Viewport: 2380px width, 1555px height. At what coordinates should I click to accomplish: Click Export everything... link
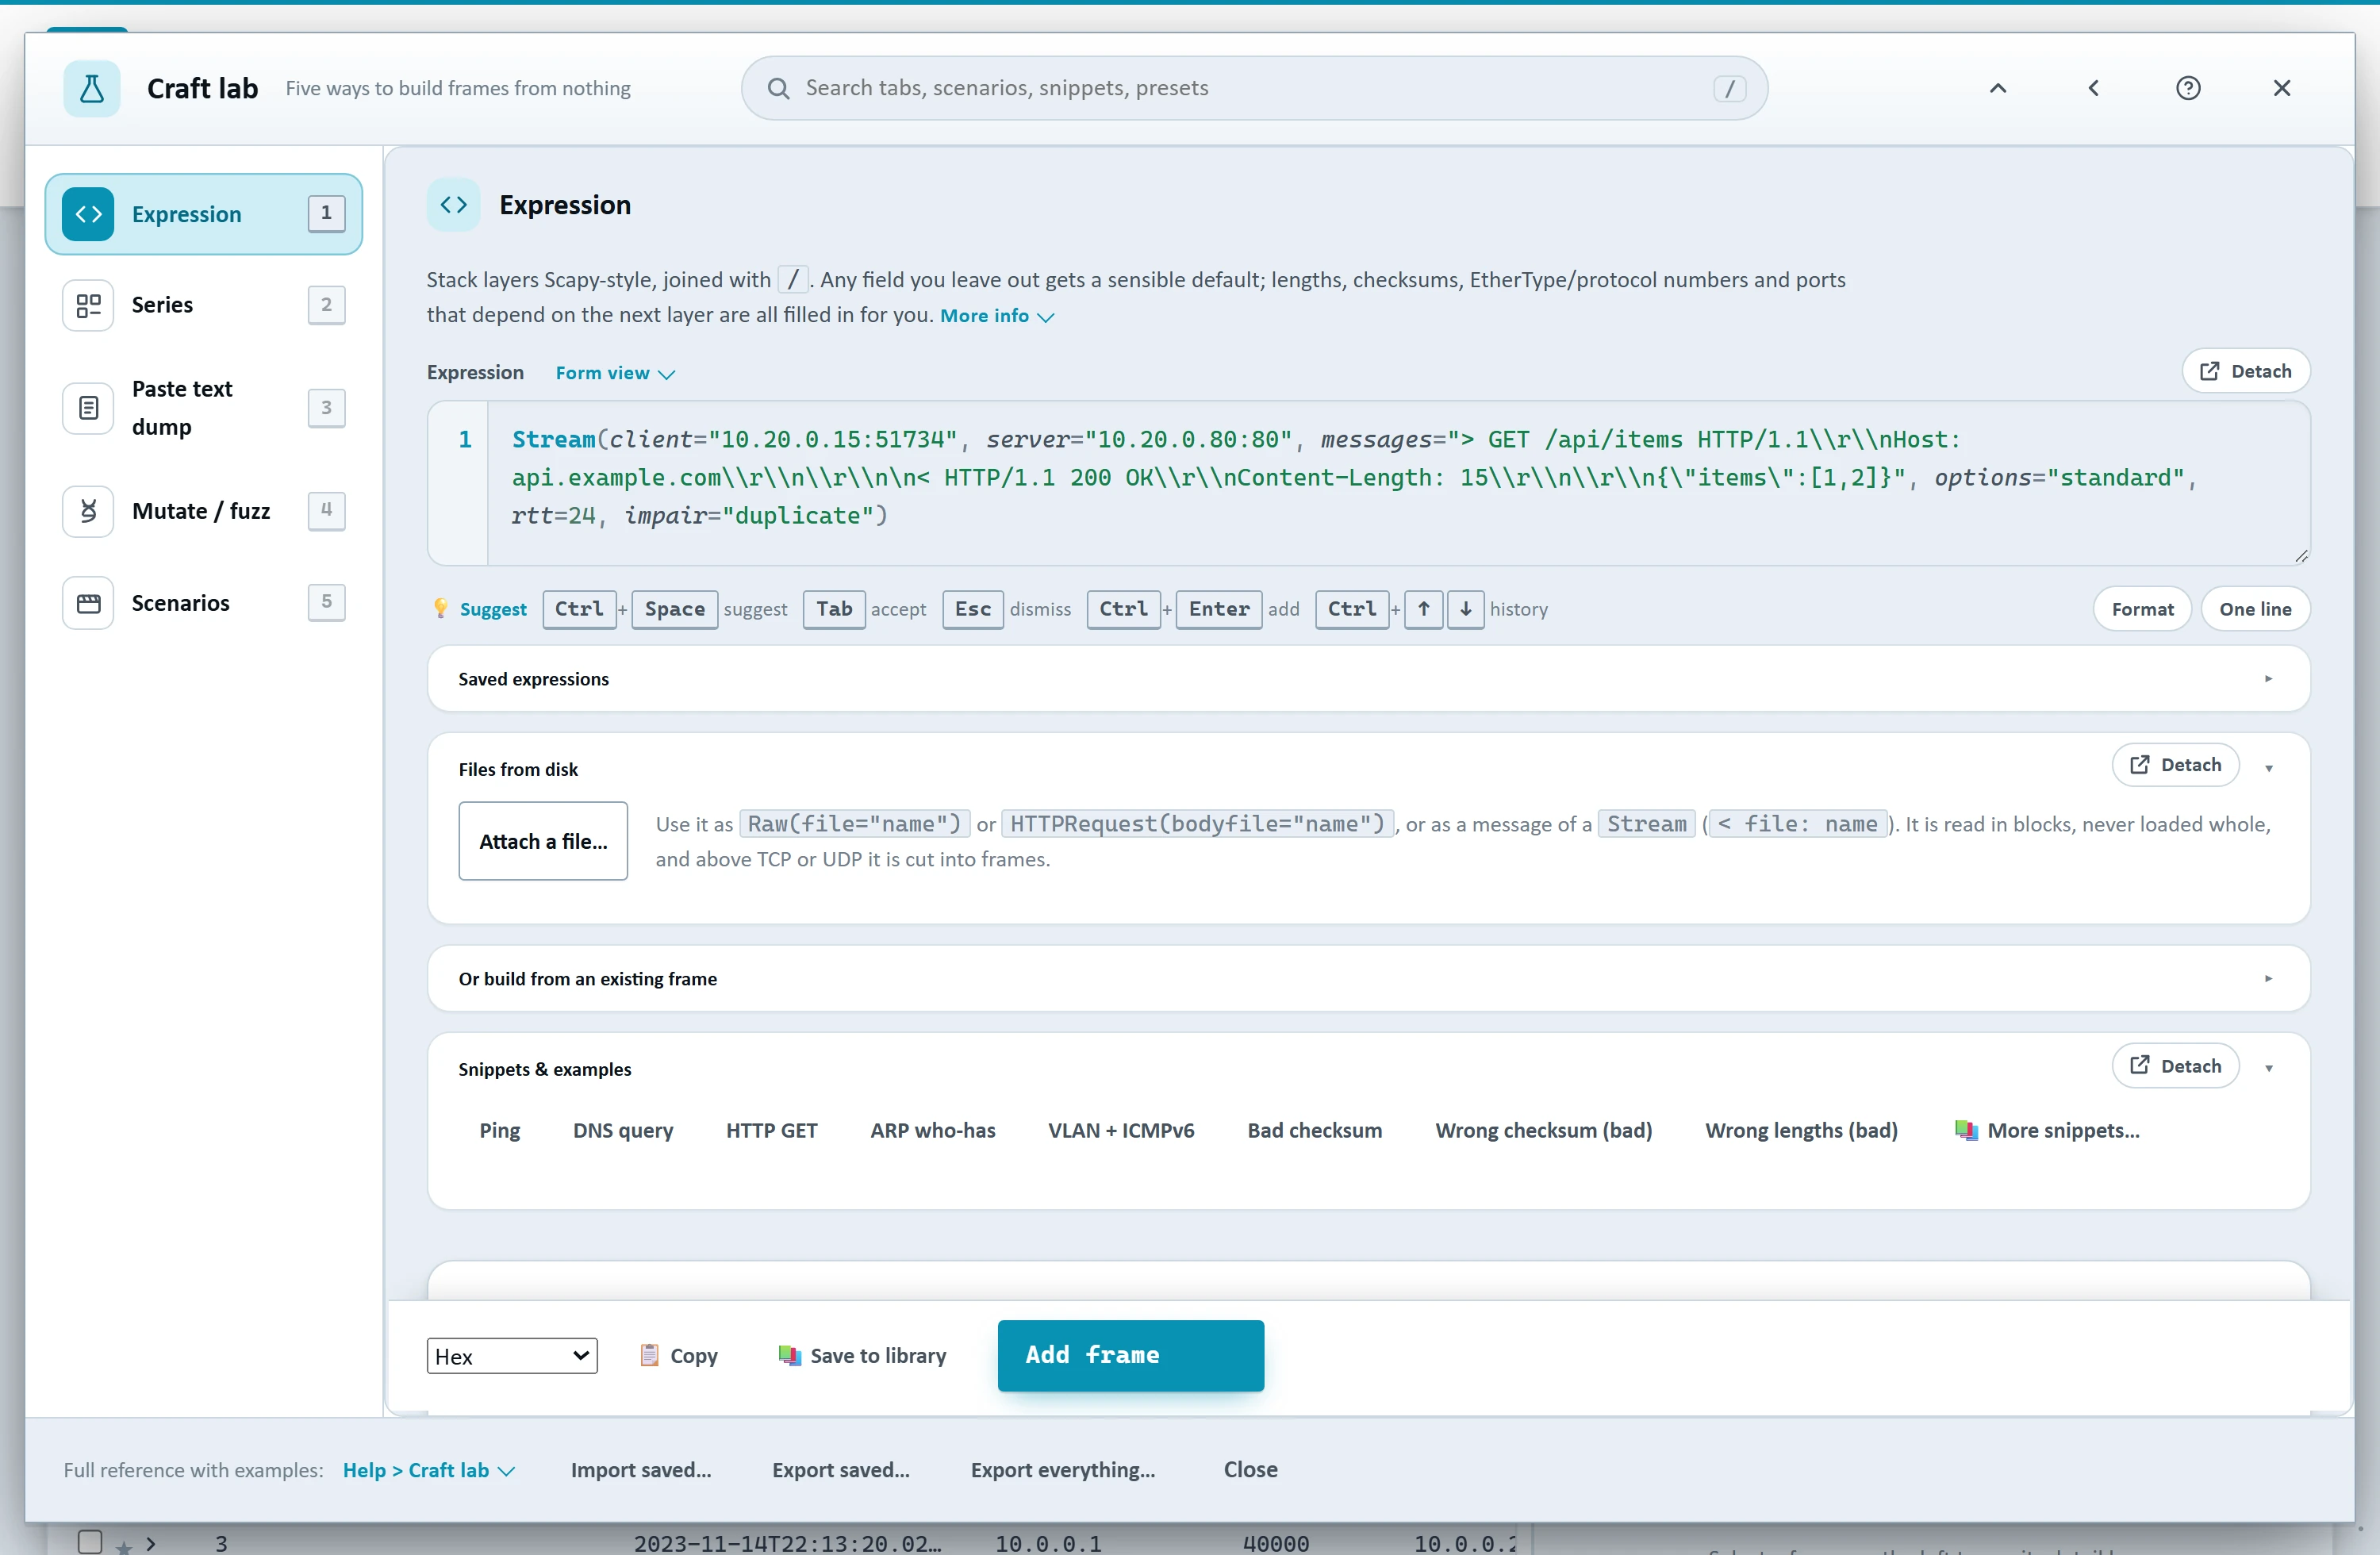pyautogui.click(x=1063, y=1470)
